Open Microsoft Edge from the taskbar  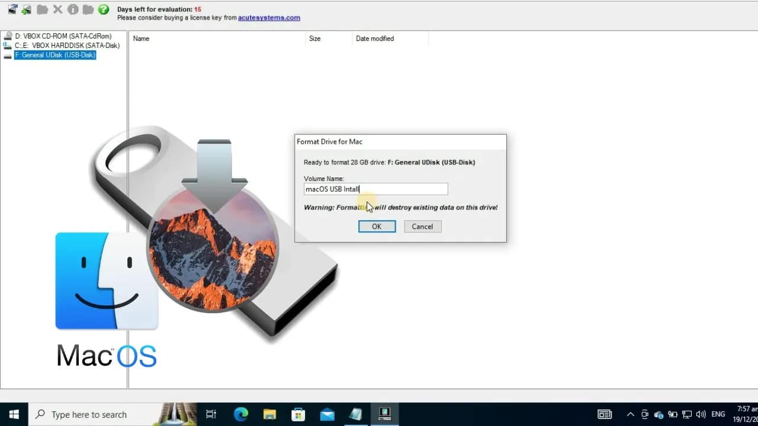tap(240, 414)
